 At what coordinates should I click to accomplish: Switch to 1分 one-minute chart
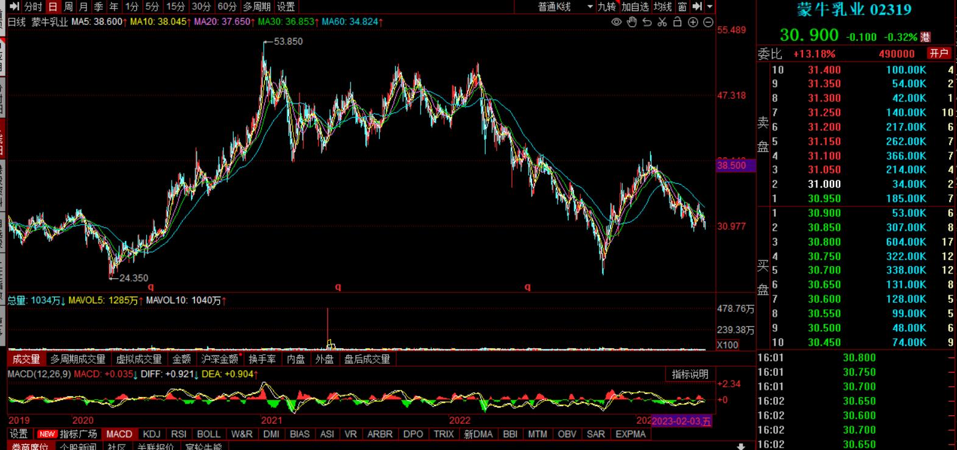point(131,7)
